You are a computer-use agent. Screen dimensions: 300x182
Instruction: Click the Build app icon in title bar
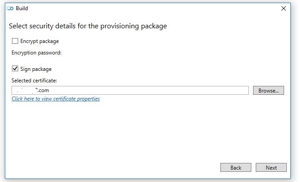click(10, 8)
